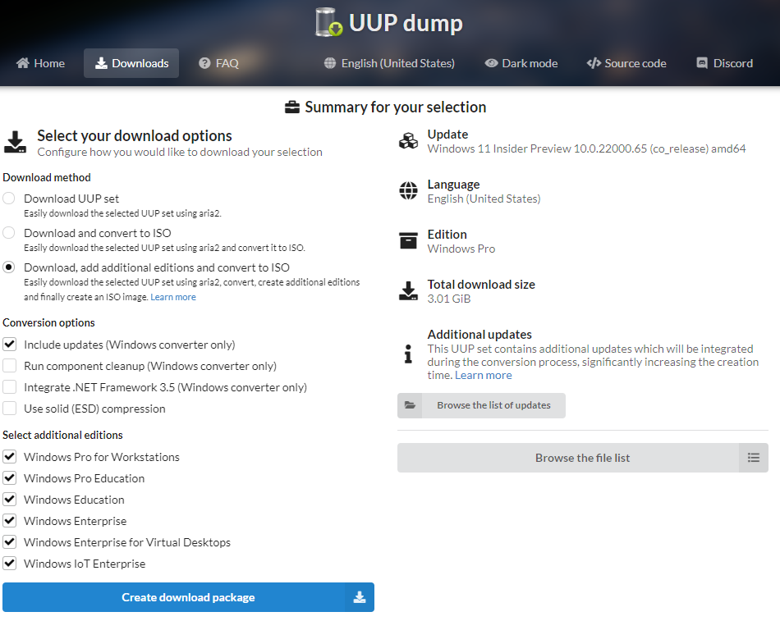
Task: Uncheck Include updates checkbox
Action: 10,344
